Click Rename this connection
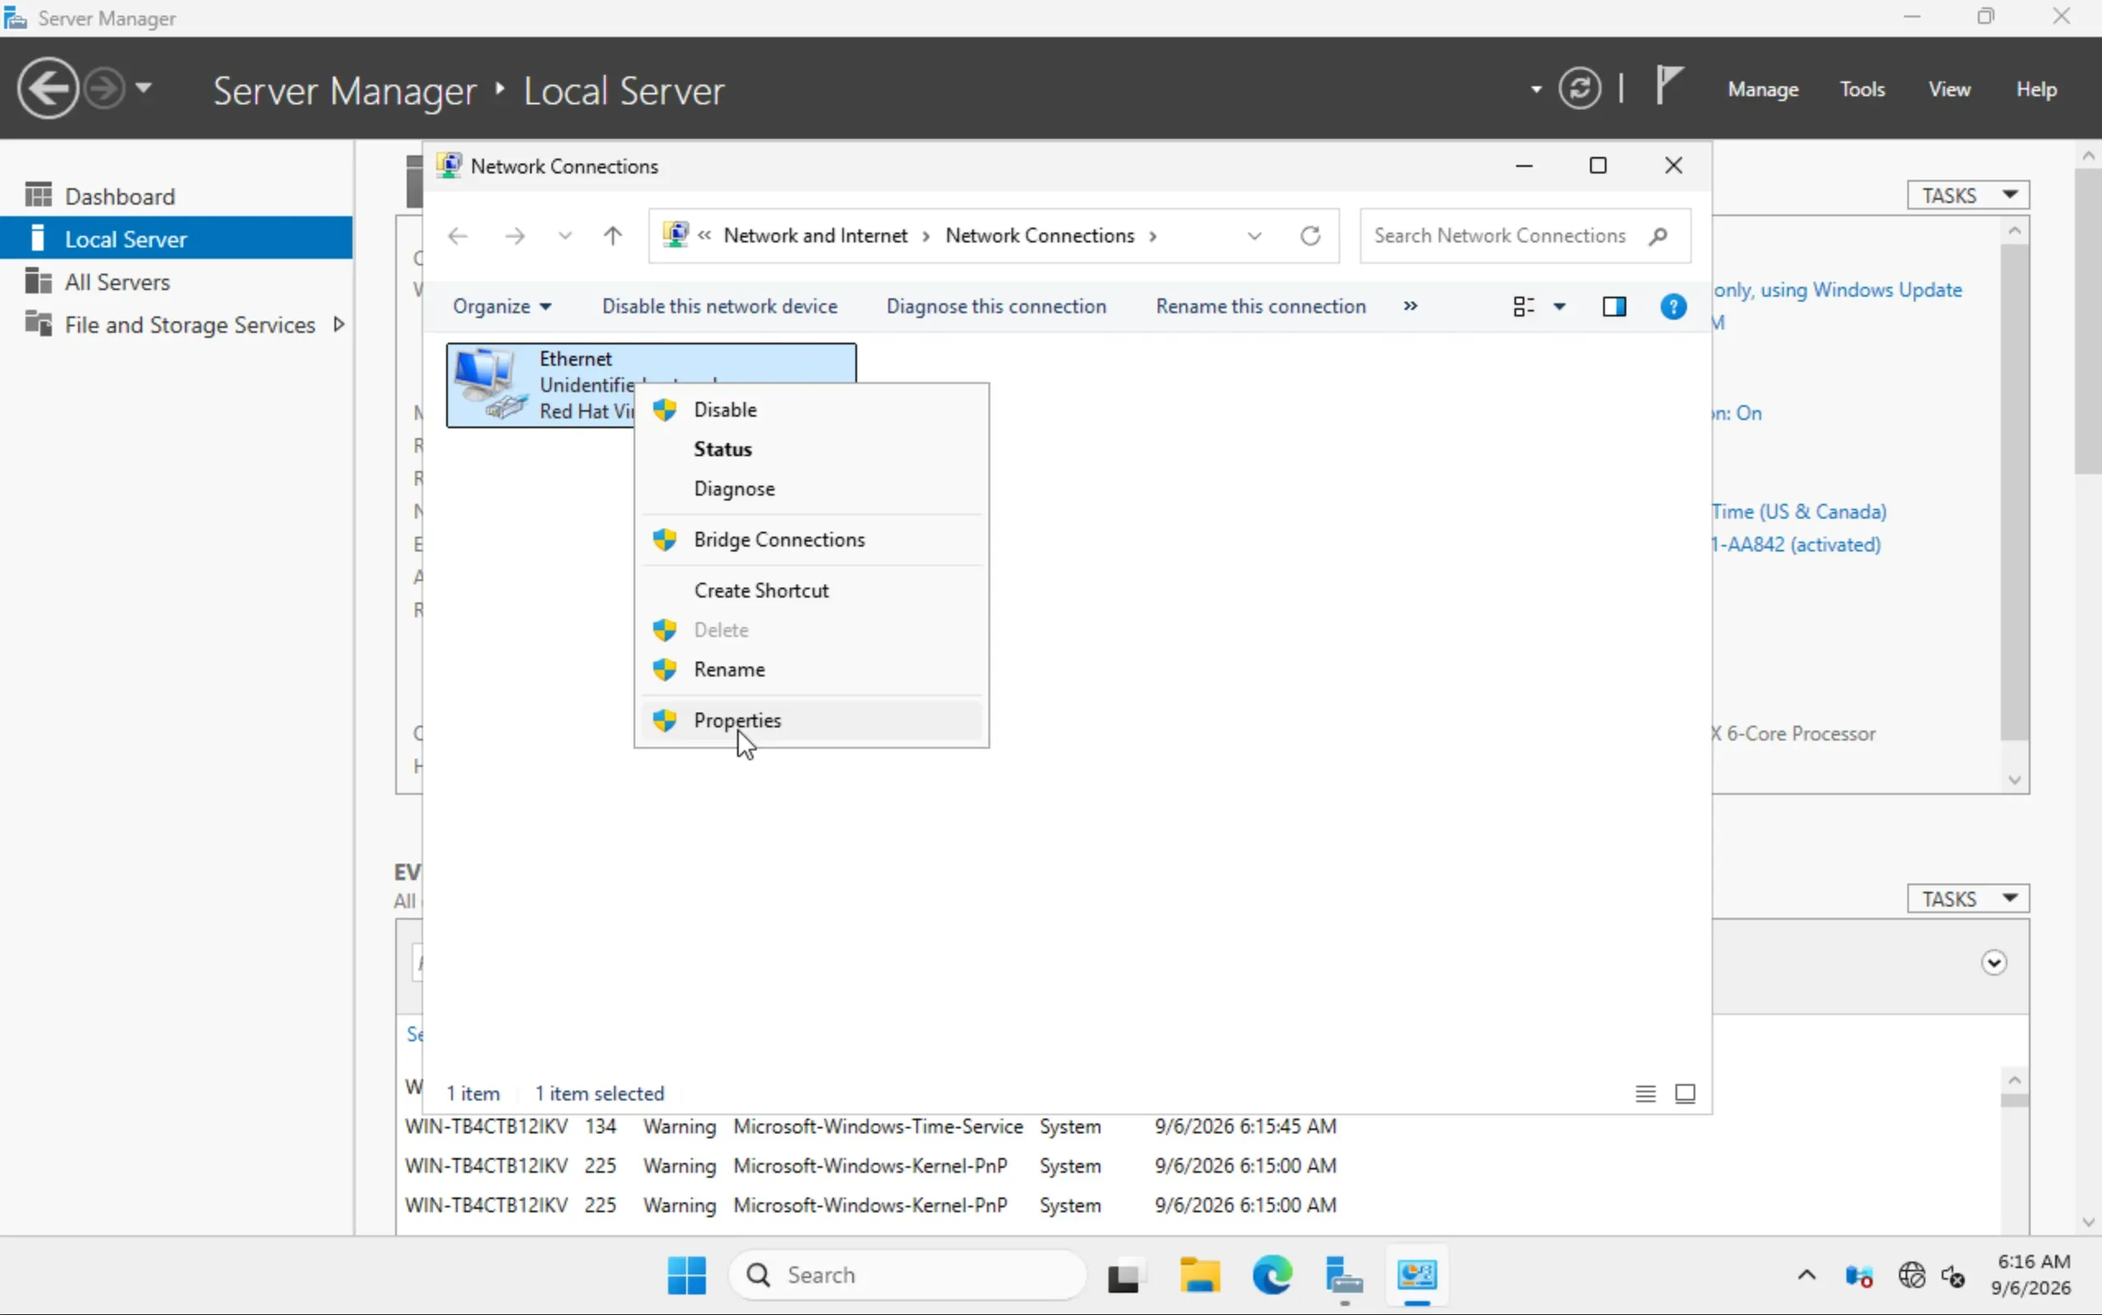The image size is (2102, 1315). 1261,306
